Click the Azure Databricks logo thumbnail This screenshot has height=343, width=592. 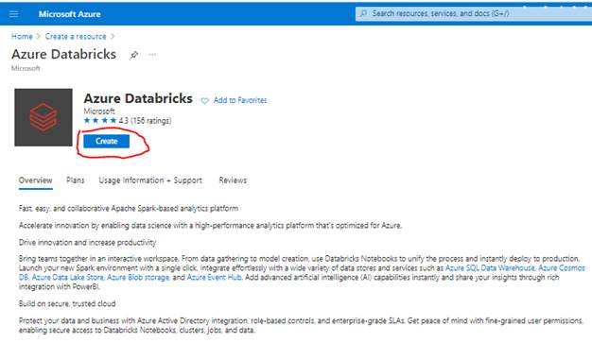click(44, 117)
